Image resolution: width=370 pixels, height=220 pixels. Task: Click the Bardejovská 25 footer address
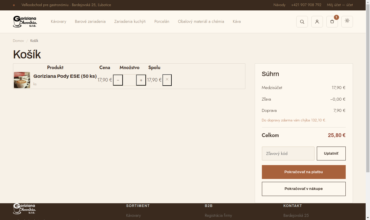(x=296, y=215)
